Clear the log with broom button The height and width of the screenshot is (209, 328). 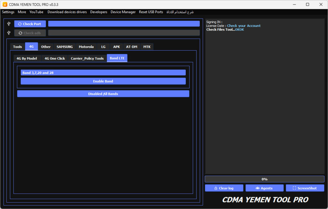pyautogui.click(x=224, y=188)
